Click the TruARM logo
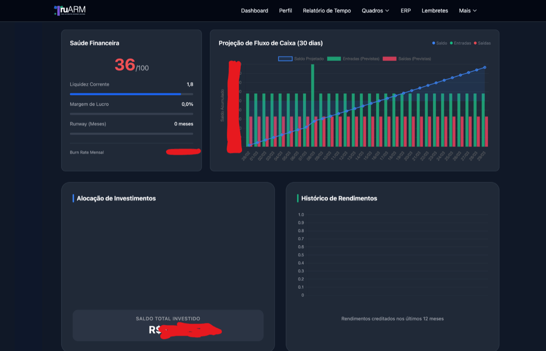The image size is (546, 351). (x=70, y=10)
